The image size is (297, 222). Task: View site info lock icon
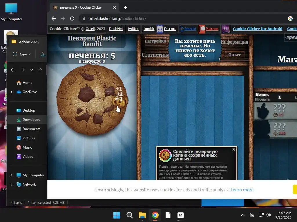point(84,18)
